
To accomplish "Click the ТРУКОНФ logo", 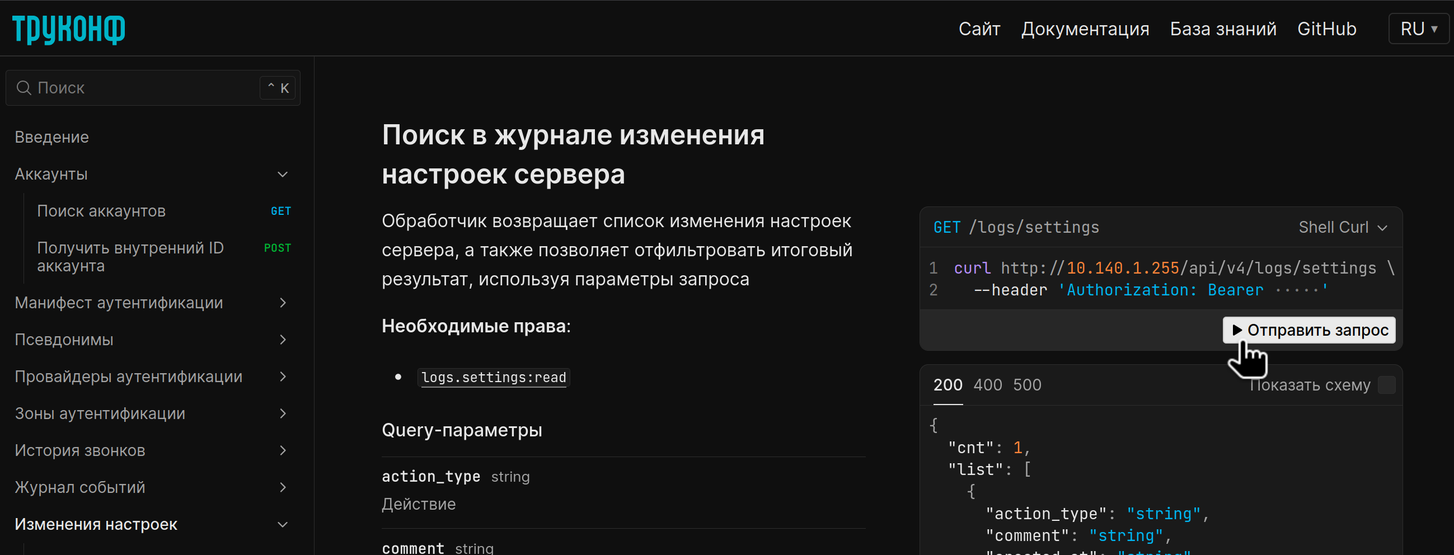I will 67,29.
